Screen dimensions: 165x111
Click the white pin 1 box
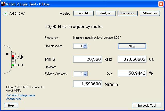click(x=13, y=54)
